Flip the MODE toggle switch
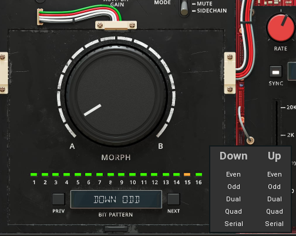The height and width of the screenshot is (236, 296). pyautogui.click(x=184, y=8)
